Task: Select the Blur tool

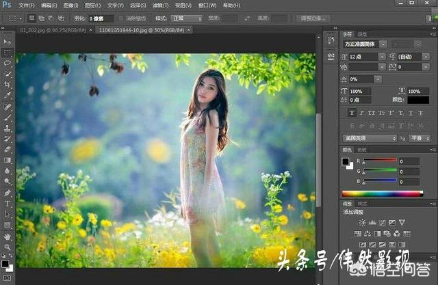Action: click(x=7, y=171)
